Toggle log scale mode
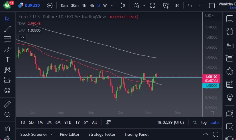This screenshot has height=140, width=236. coord(204,122)
